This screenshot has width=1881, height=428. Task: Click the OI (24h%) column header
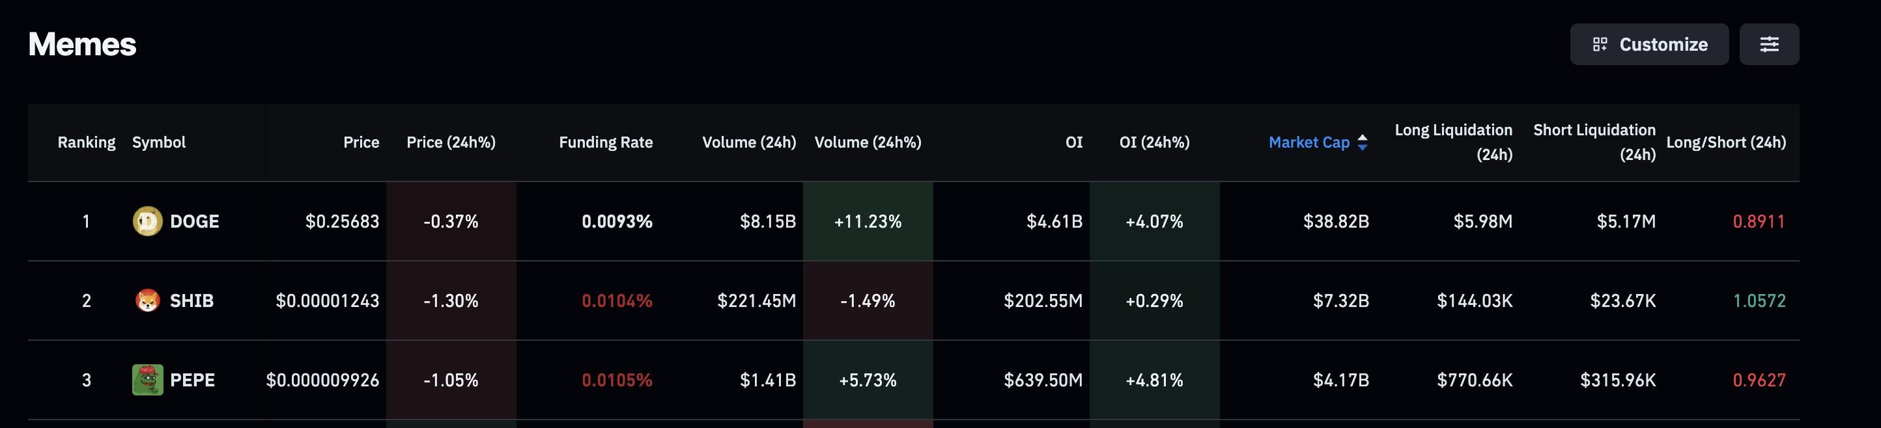[1153, 142]
